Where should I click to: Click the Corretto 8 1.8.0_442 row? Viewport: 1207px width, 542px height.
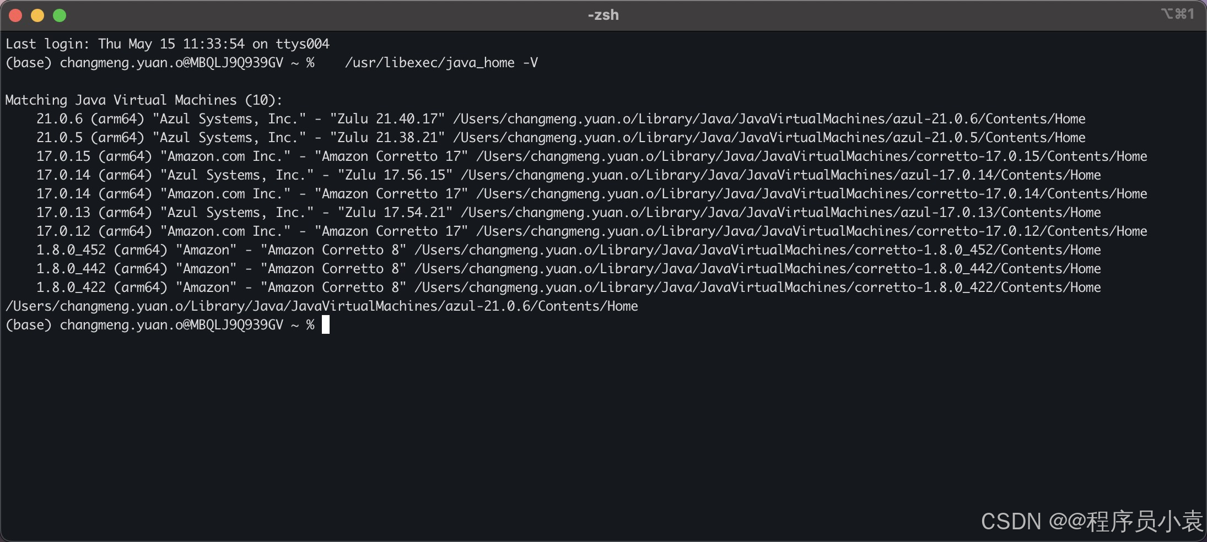(x=569, y=269)
